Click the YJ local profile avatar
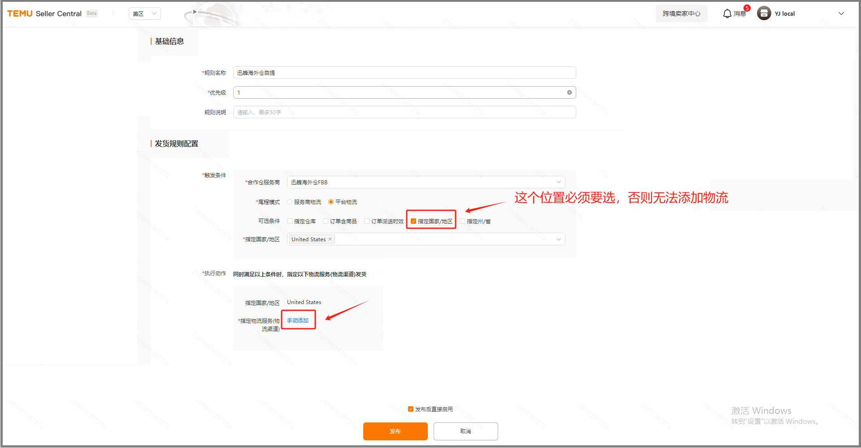Viewport: 861px width, 448px height. (x=764, y=13)
